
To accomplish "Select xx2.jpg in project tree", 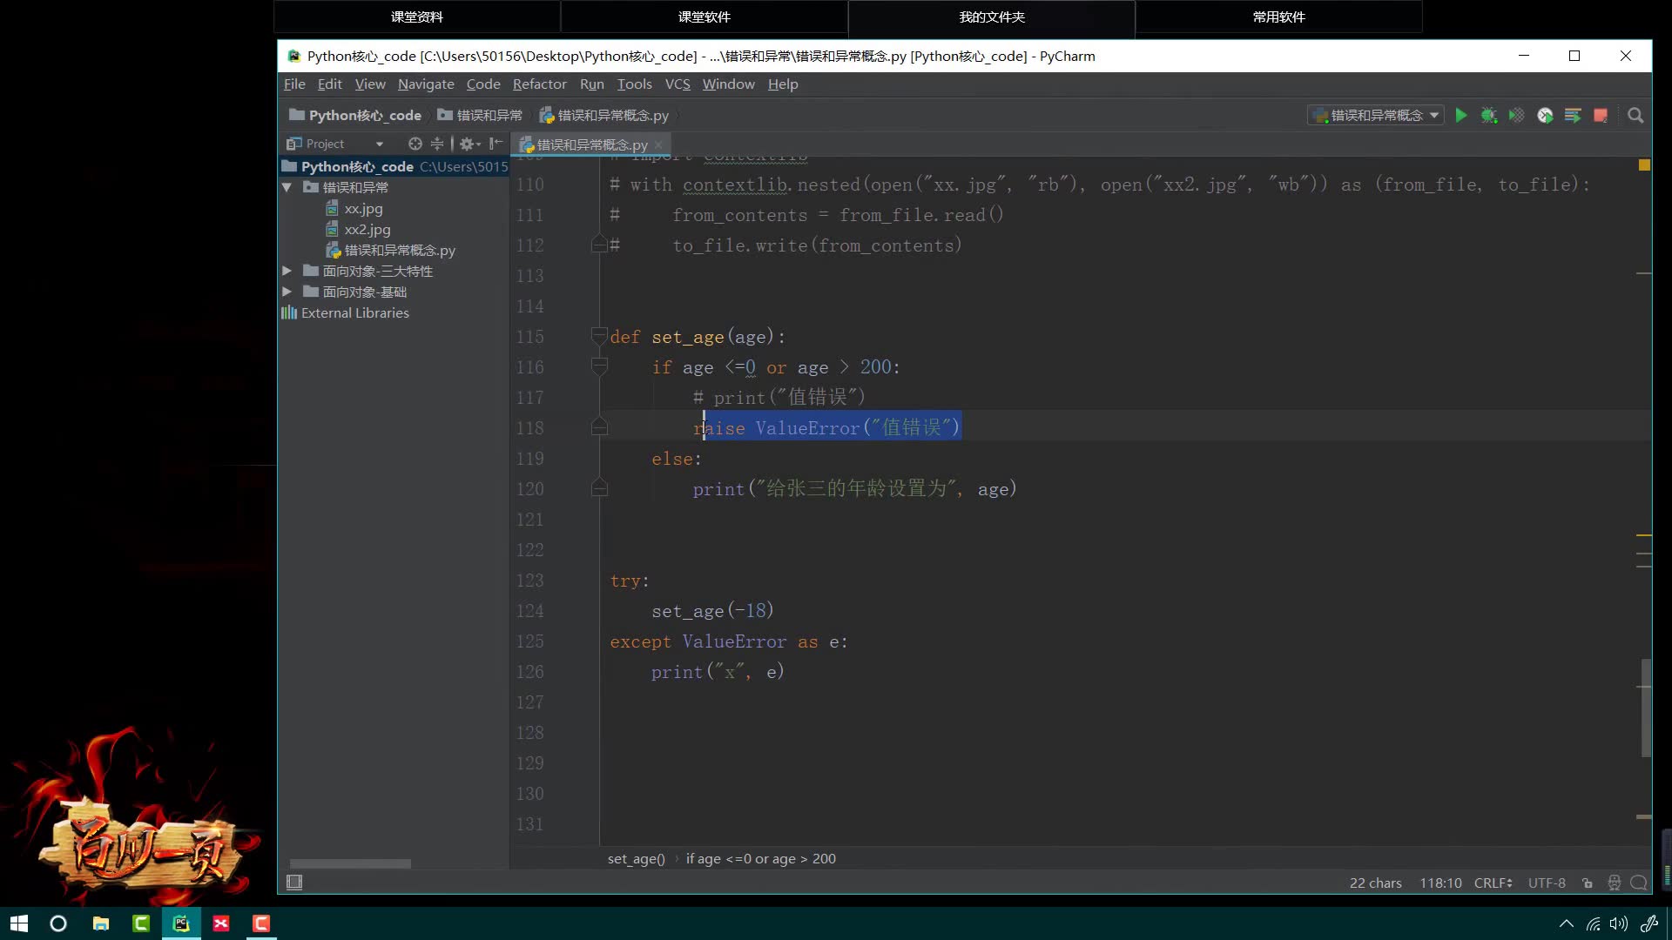I will [367, 229].
